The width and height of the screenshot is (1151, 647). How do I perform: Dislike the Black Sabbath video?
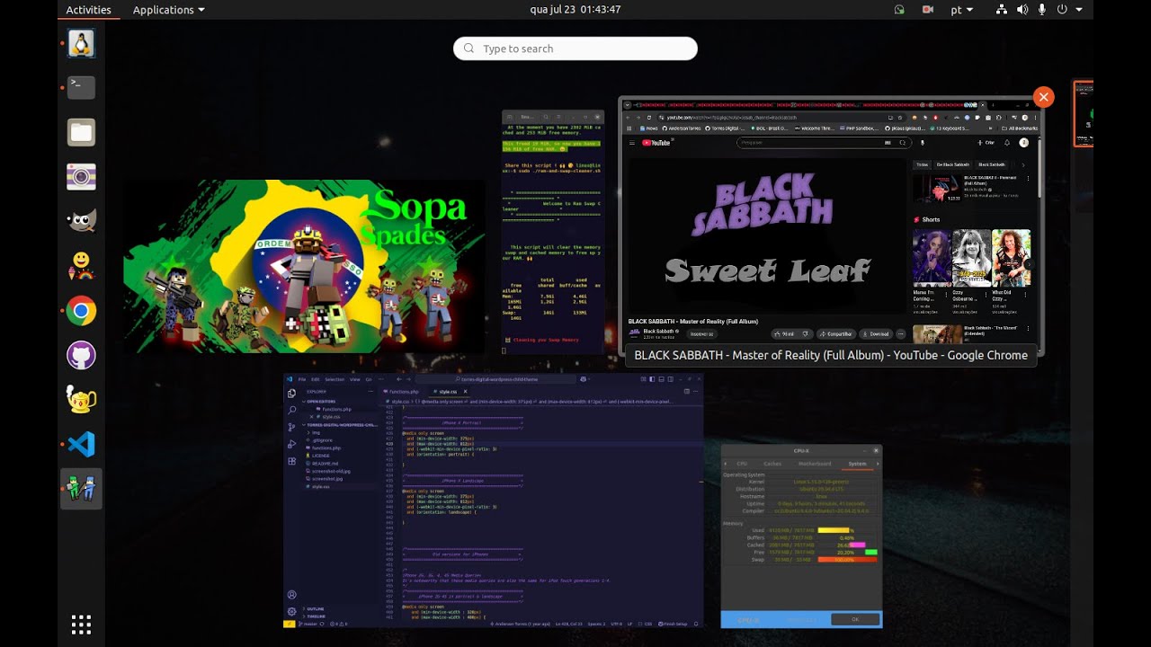click(x=805, y=333)
